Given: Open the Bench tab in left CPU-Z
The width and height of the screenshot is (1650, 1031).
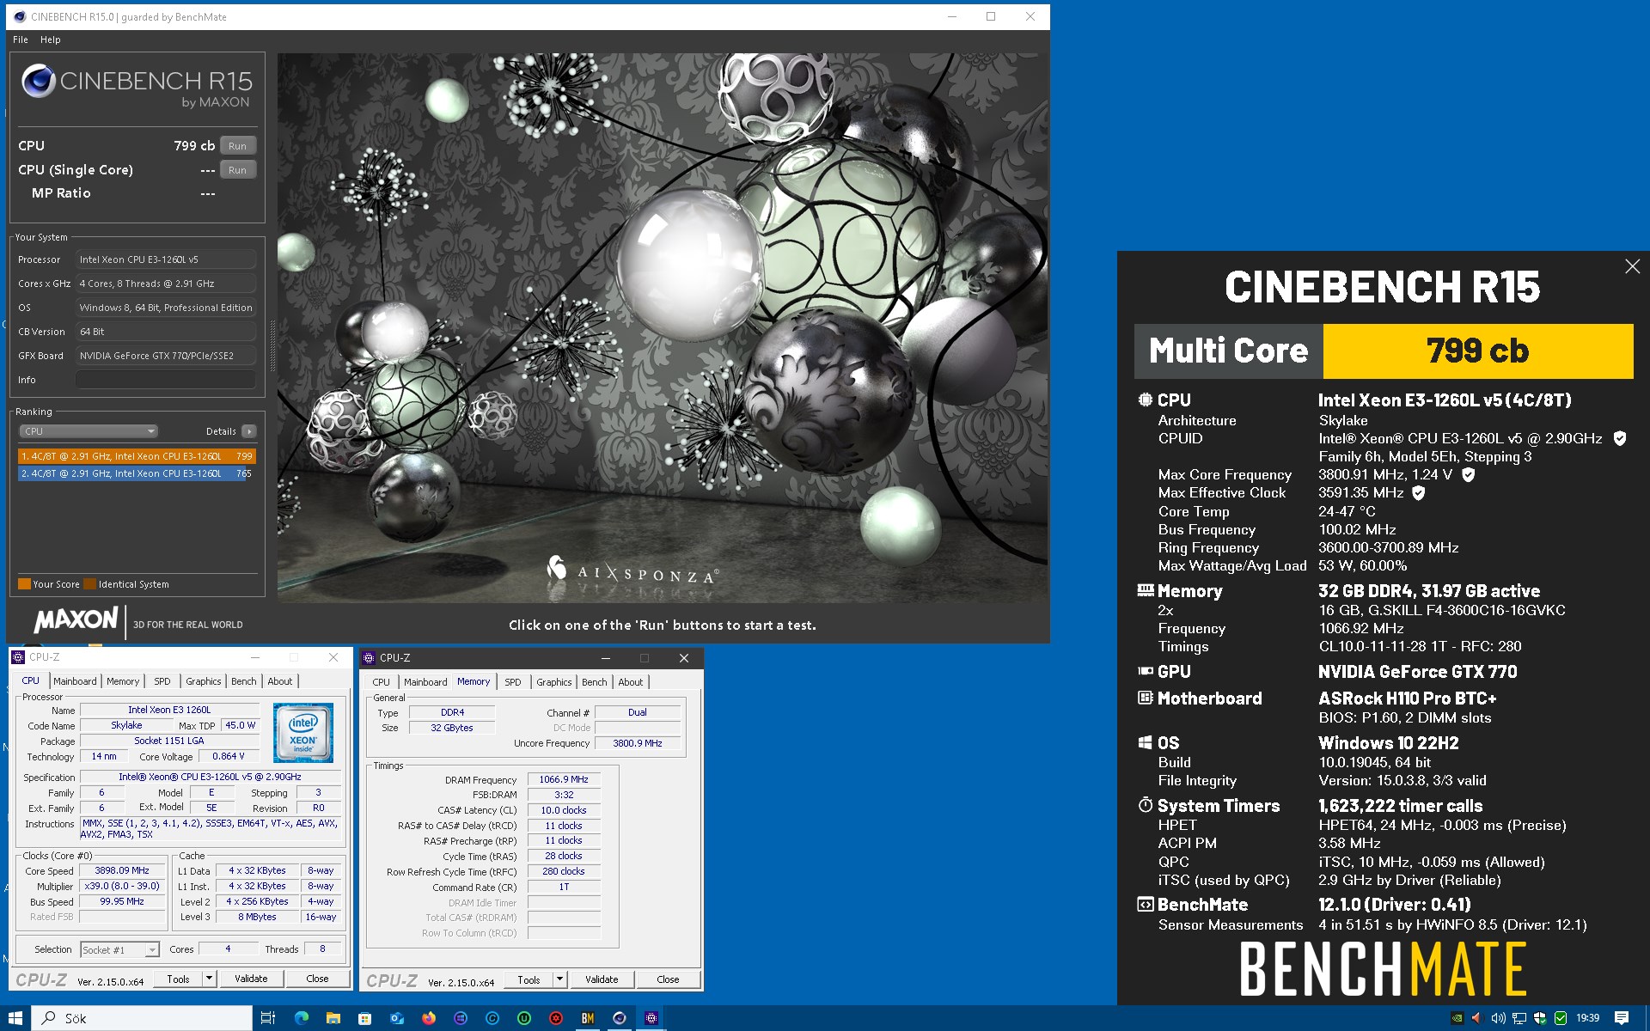Looking at the screenshot, I should click(x=244, y=681).
